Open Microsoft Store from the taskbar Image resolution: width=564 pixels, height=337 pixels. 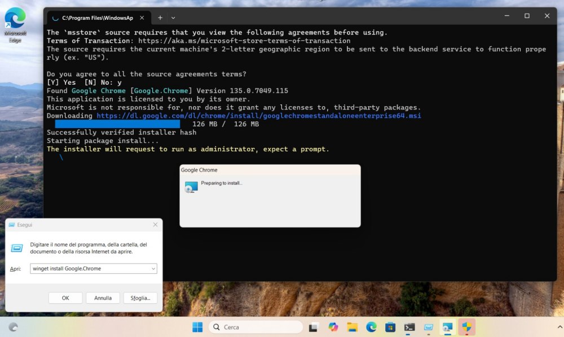pyautogui.click(x=390, y=327)
